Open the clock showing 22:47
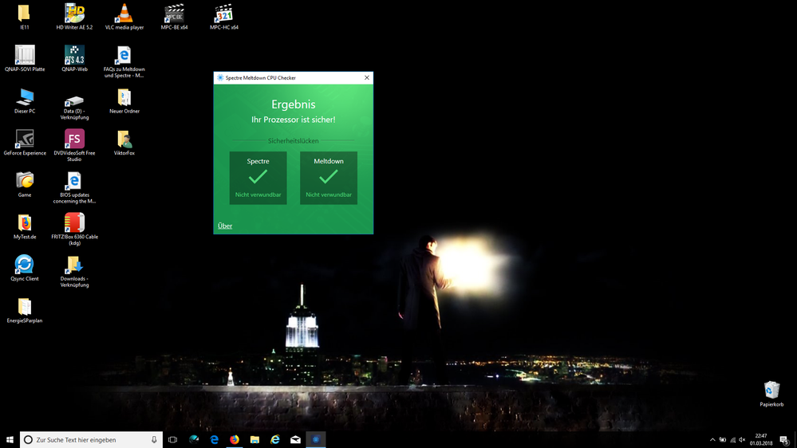The image size is (797, 448). pos(761,439)
